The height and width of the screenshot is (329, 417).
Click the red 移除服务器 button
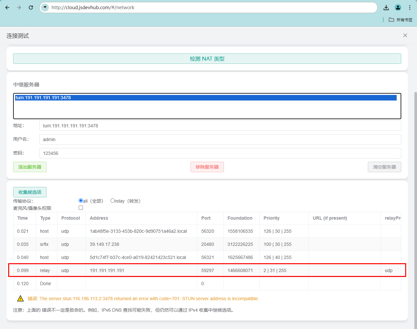coord(207,167)
